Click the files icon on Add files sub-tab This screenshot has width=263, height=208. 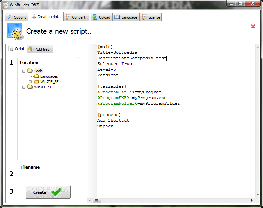31,49
